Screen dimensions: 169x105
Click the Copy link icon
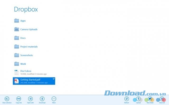pyautogui.click(x=19, y=99)
